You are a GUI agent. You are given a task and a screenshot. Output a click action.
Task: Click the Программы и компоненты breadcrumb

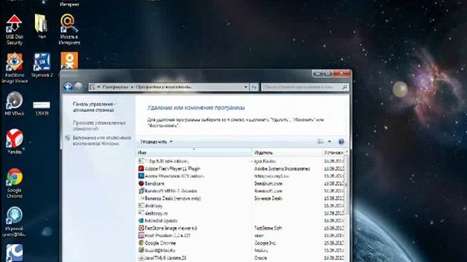[x=163, y=87]
